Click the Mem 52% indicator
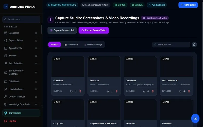 [137, 5]
